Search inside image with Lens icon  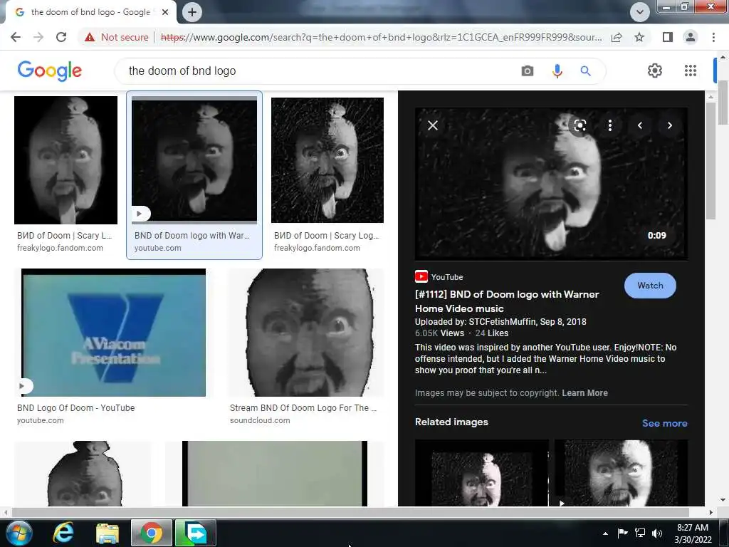pos(579,125)
